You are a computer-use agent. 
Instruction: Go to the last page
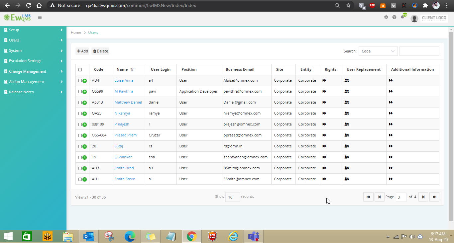(x=434, y=197)
